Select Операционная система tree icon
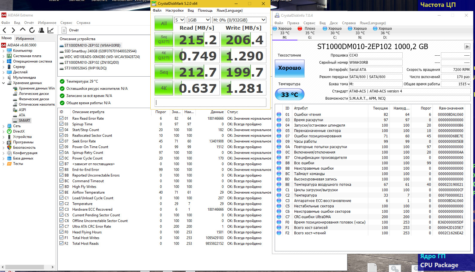This screenshot has width=475, height=272. (9, 61)
